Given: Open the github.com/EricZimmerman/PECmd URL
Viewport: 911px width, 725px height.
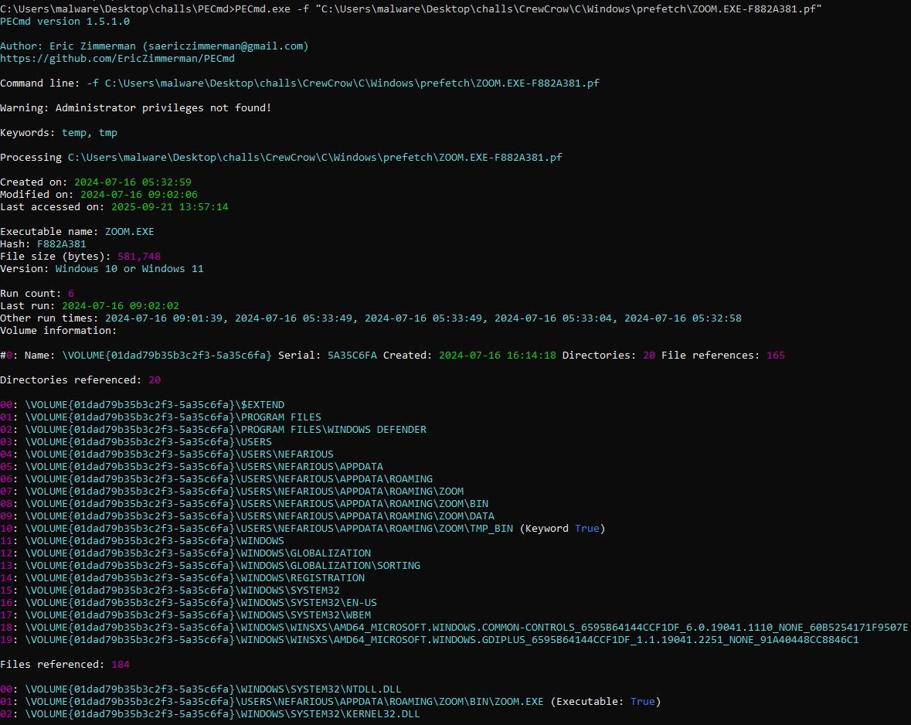Looking at the screenshot, I should [117, 58].
